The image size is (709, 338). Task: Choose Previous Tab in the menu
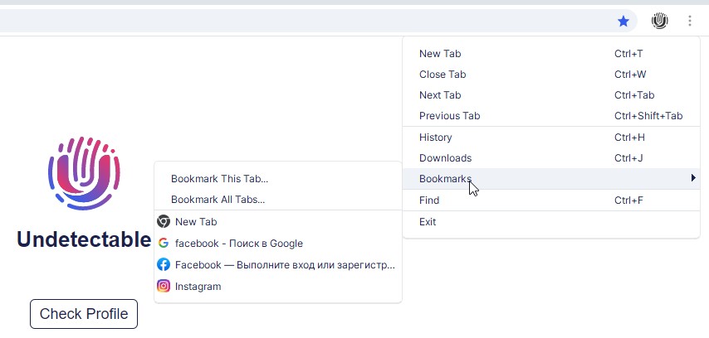[x=449, y=116]
